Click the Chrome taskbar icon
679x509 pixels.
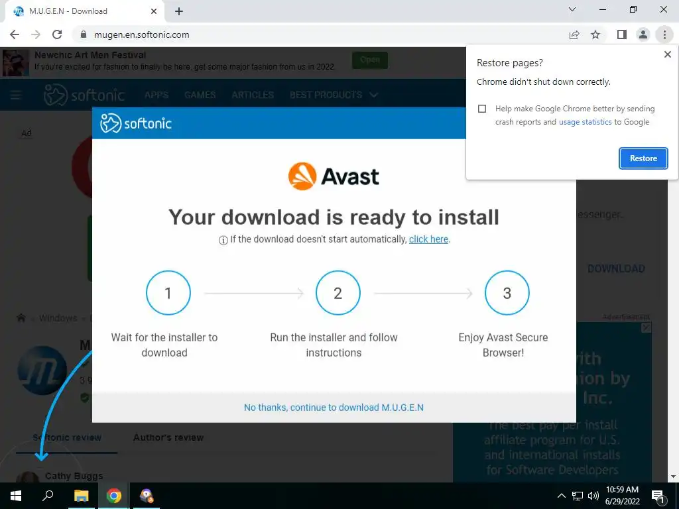click(114, 496)
